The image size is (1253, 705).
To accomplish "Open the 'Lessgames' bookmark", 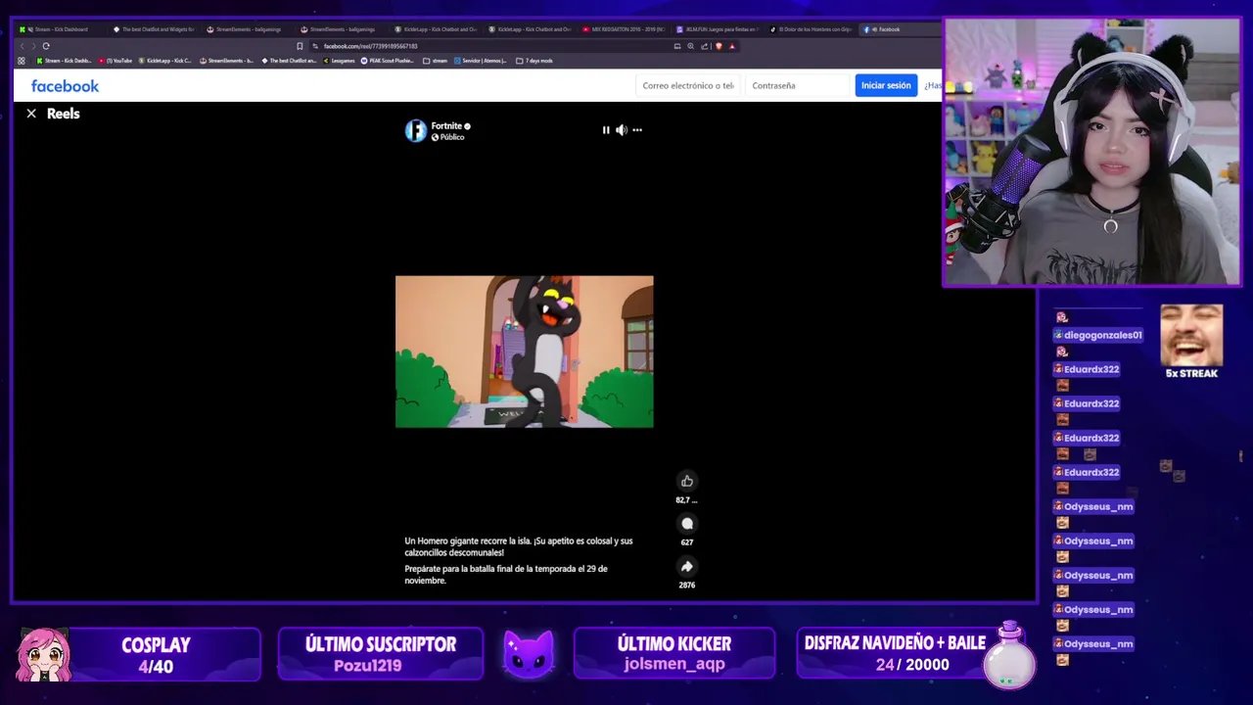I will [339, 61].
